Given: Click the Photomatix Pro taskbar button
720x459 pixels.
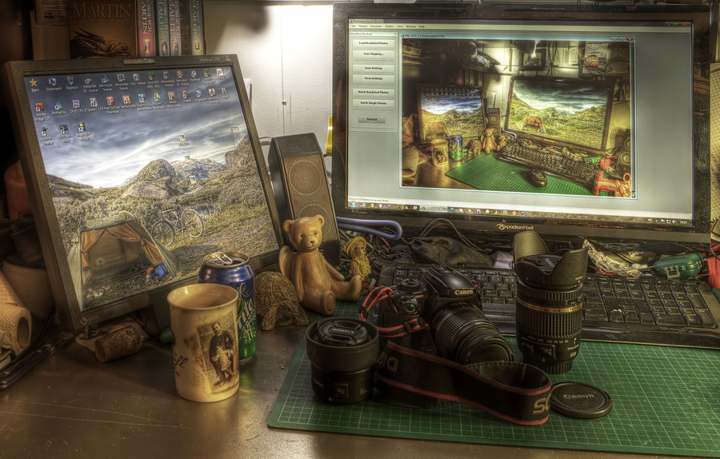Looking at the screenshot, I should [434, 209].
